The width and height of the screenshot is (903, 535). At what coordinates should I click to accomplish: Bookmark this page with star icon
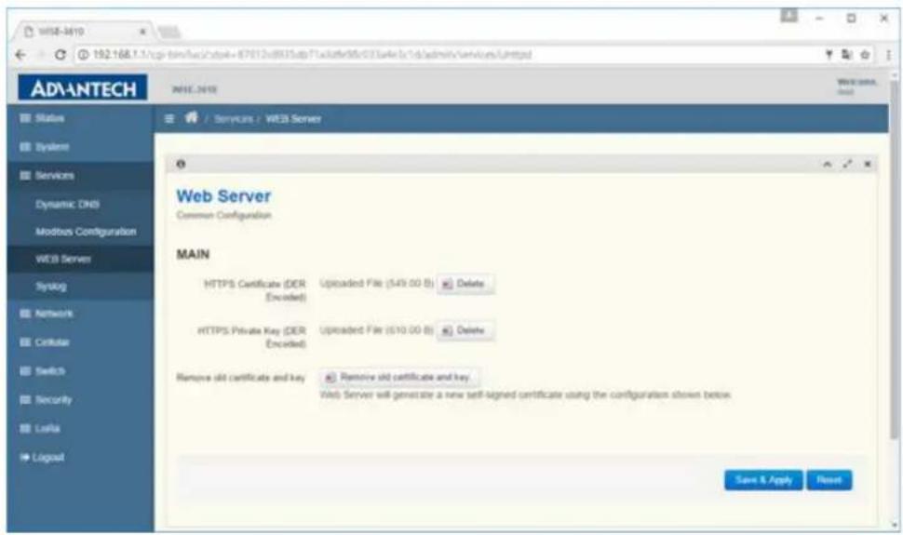(865, 55)
